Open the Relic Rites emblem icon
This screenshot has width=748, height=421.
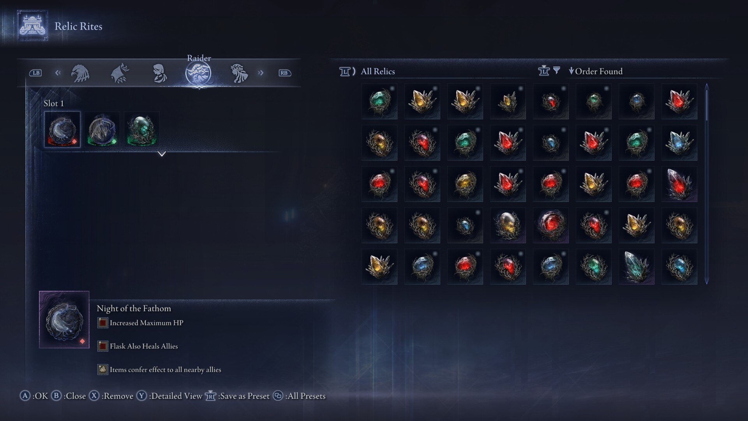(x=33, y=26)
